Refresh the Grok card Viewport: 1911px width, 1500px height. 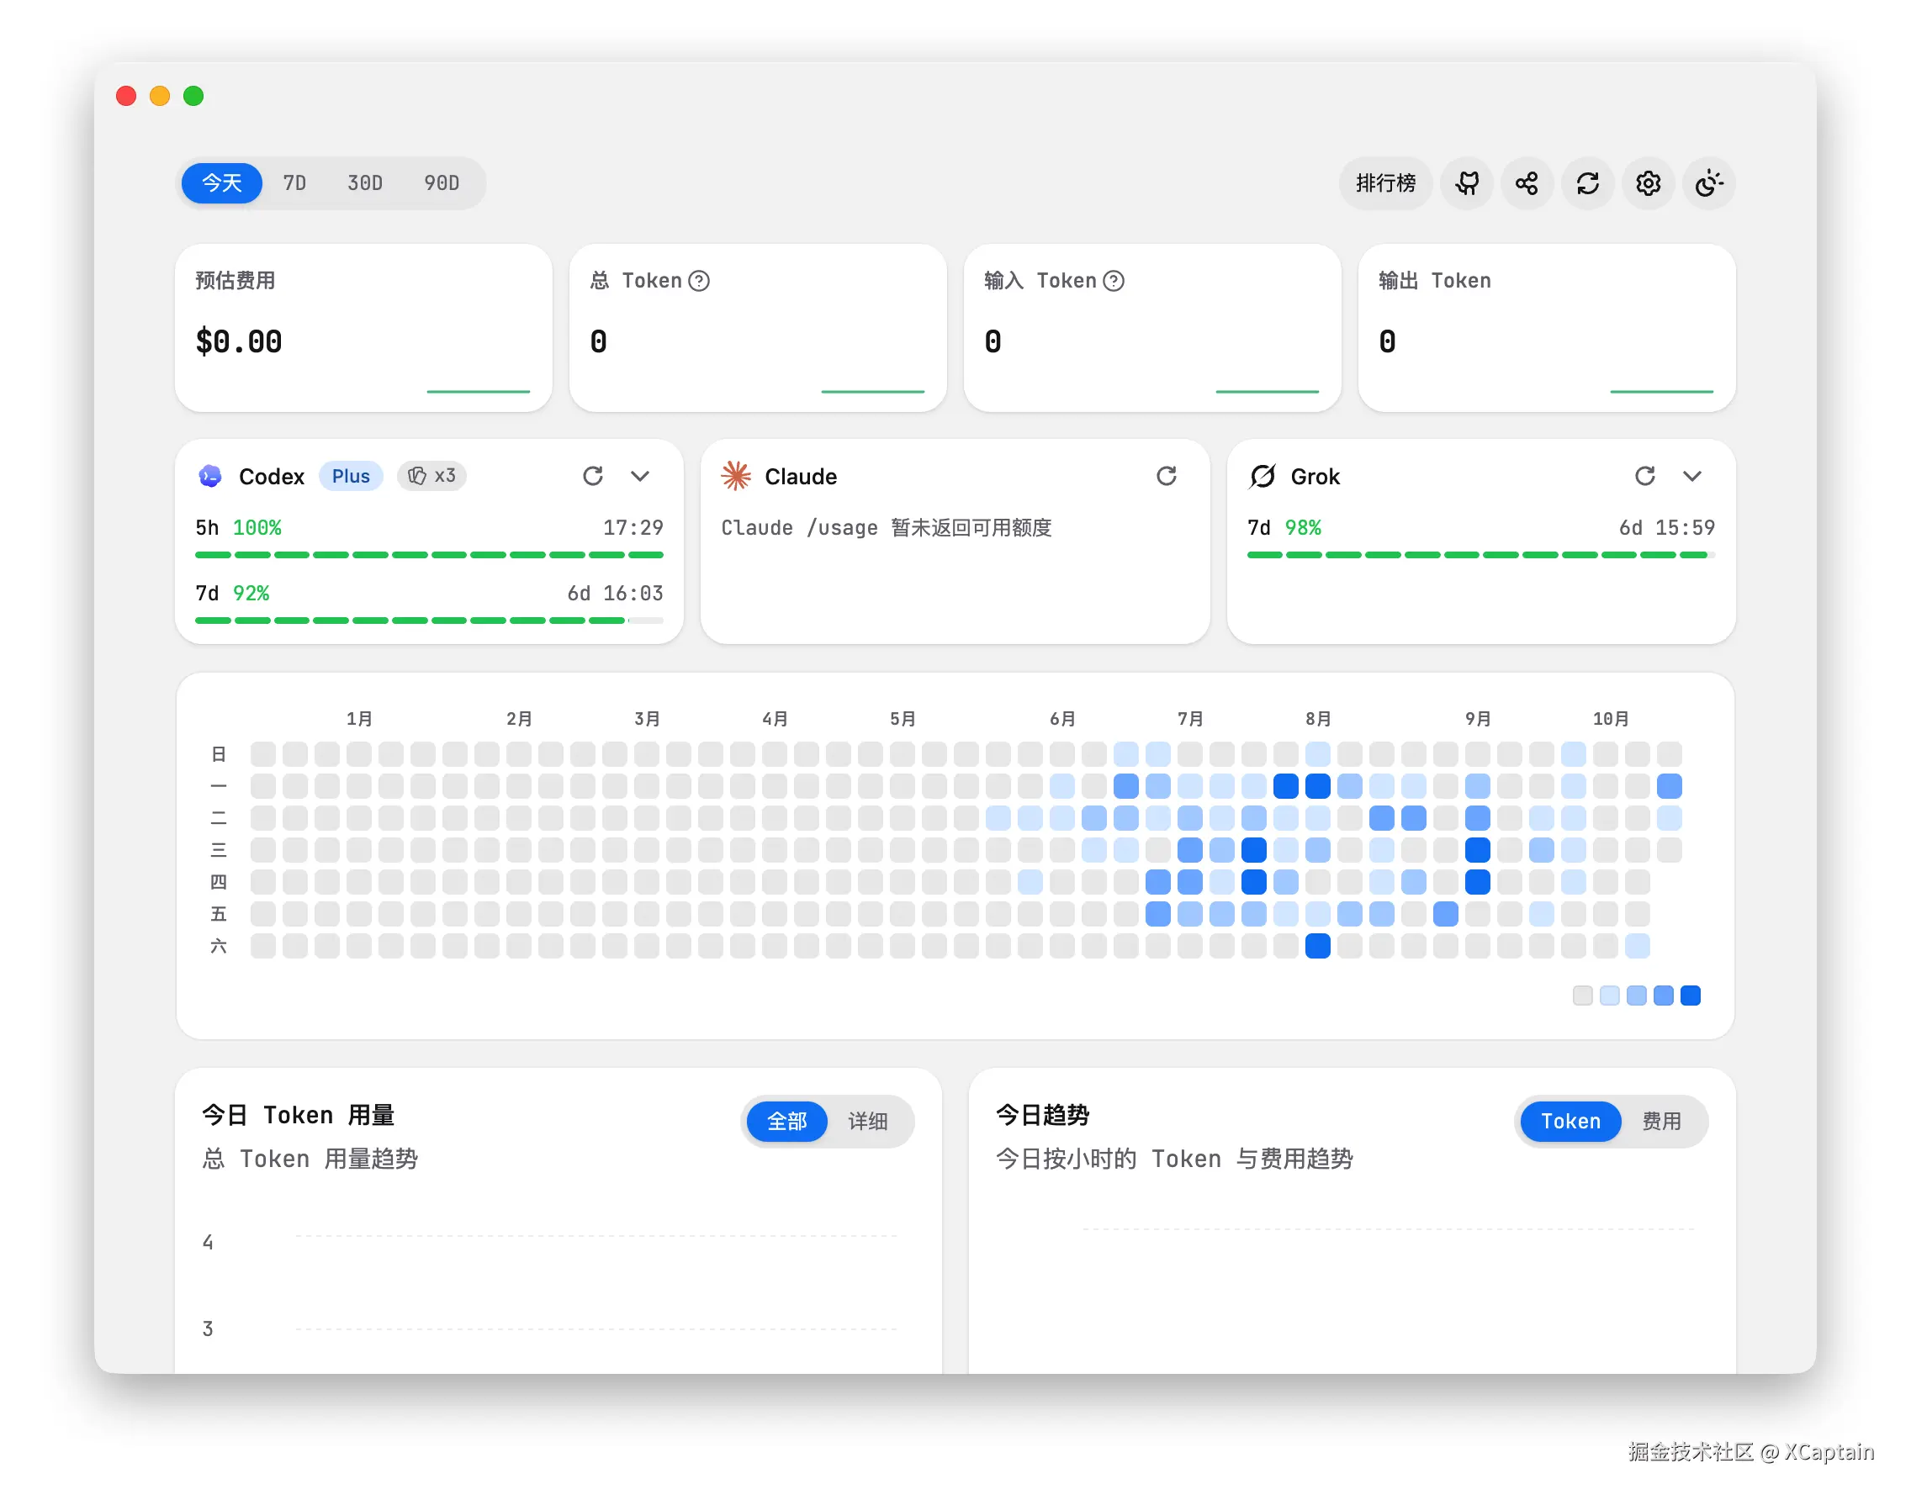click(1644, 475)
